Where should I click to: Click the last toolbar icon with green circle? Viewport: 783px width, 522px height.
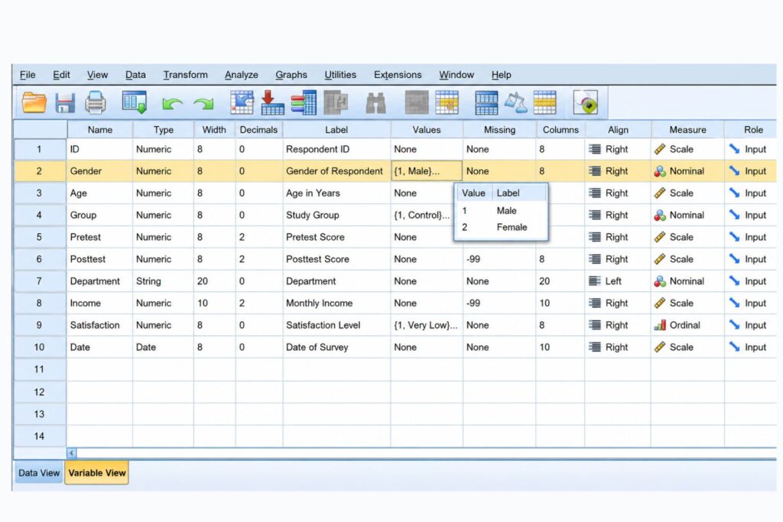(x=586, y=102)
